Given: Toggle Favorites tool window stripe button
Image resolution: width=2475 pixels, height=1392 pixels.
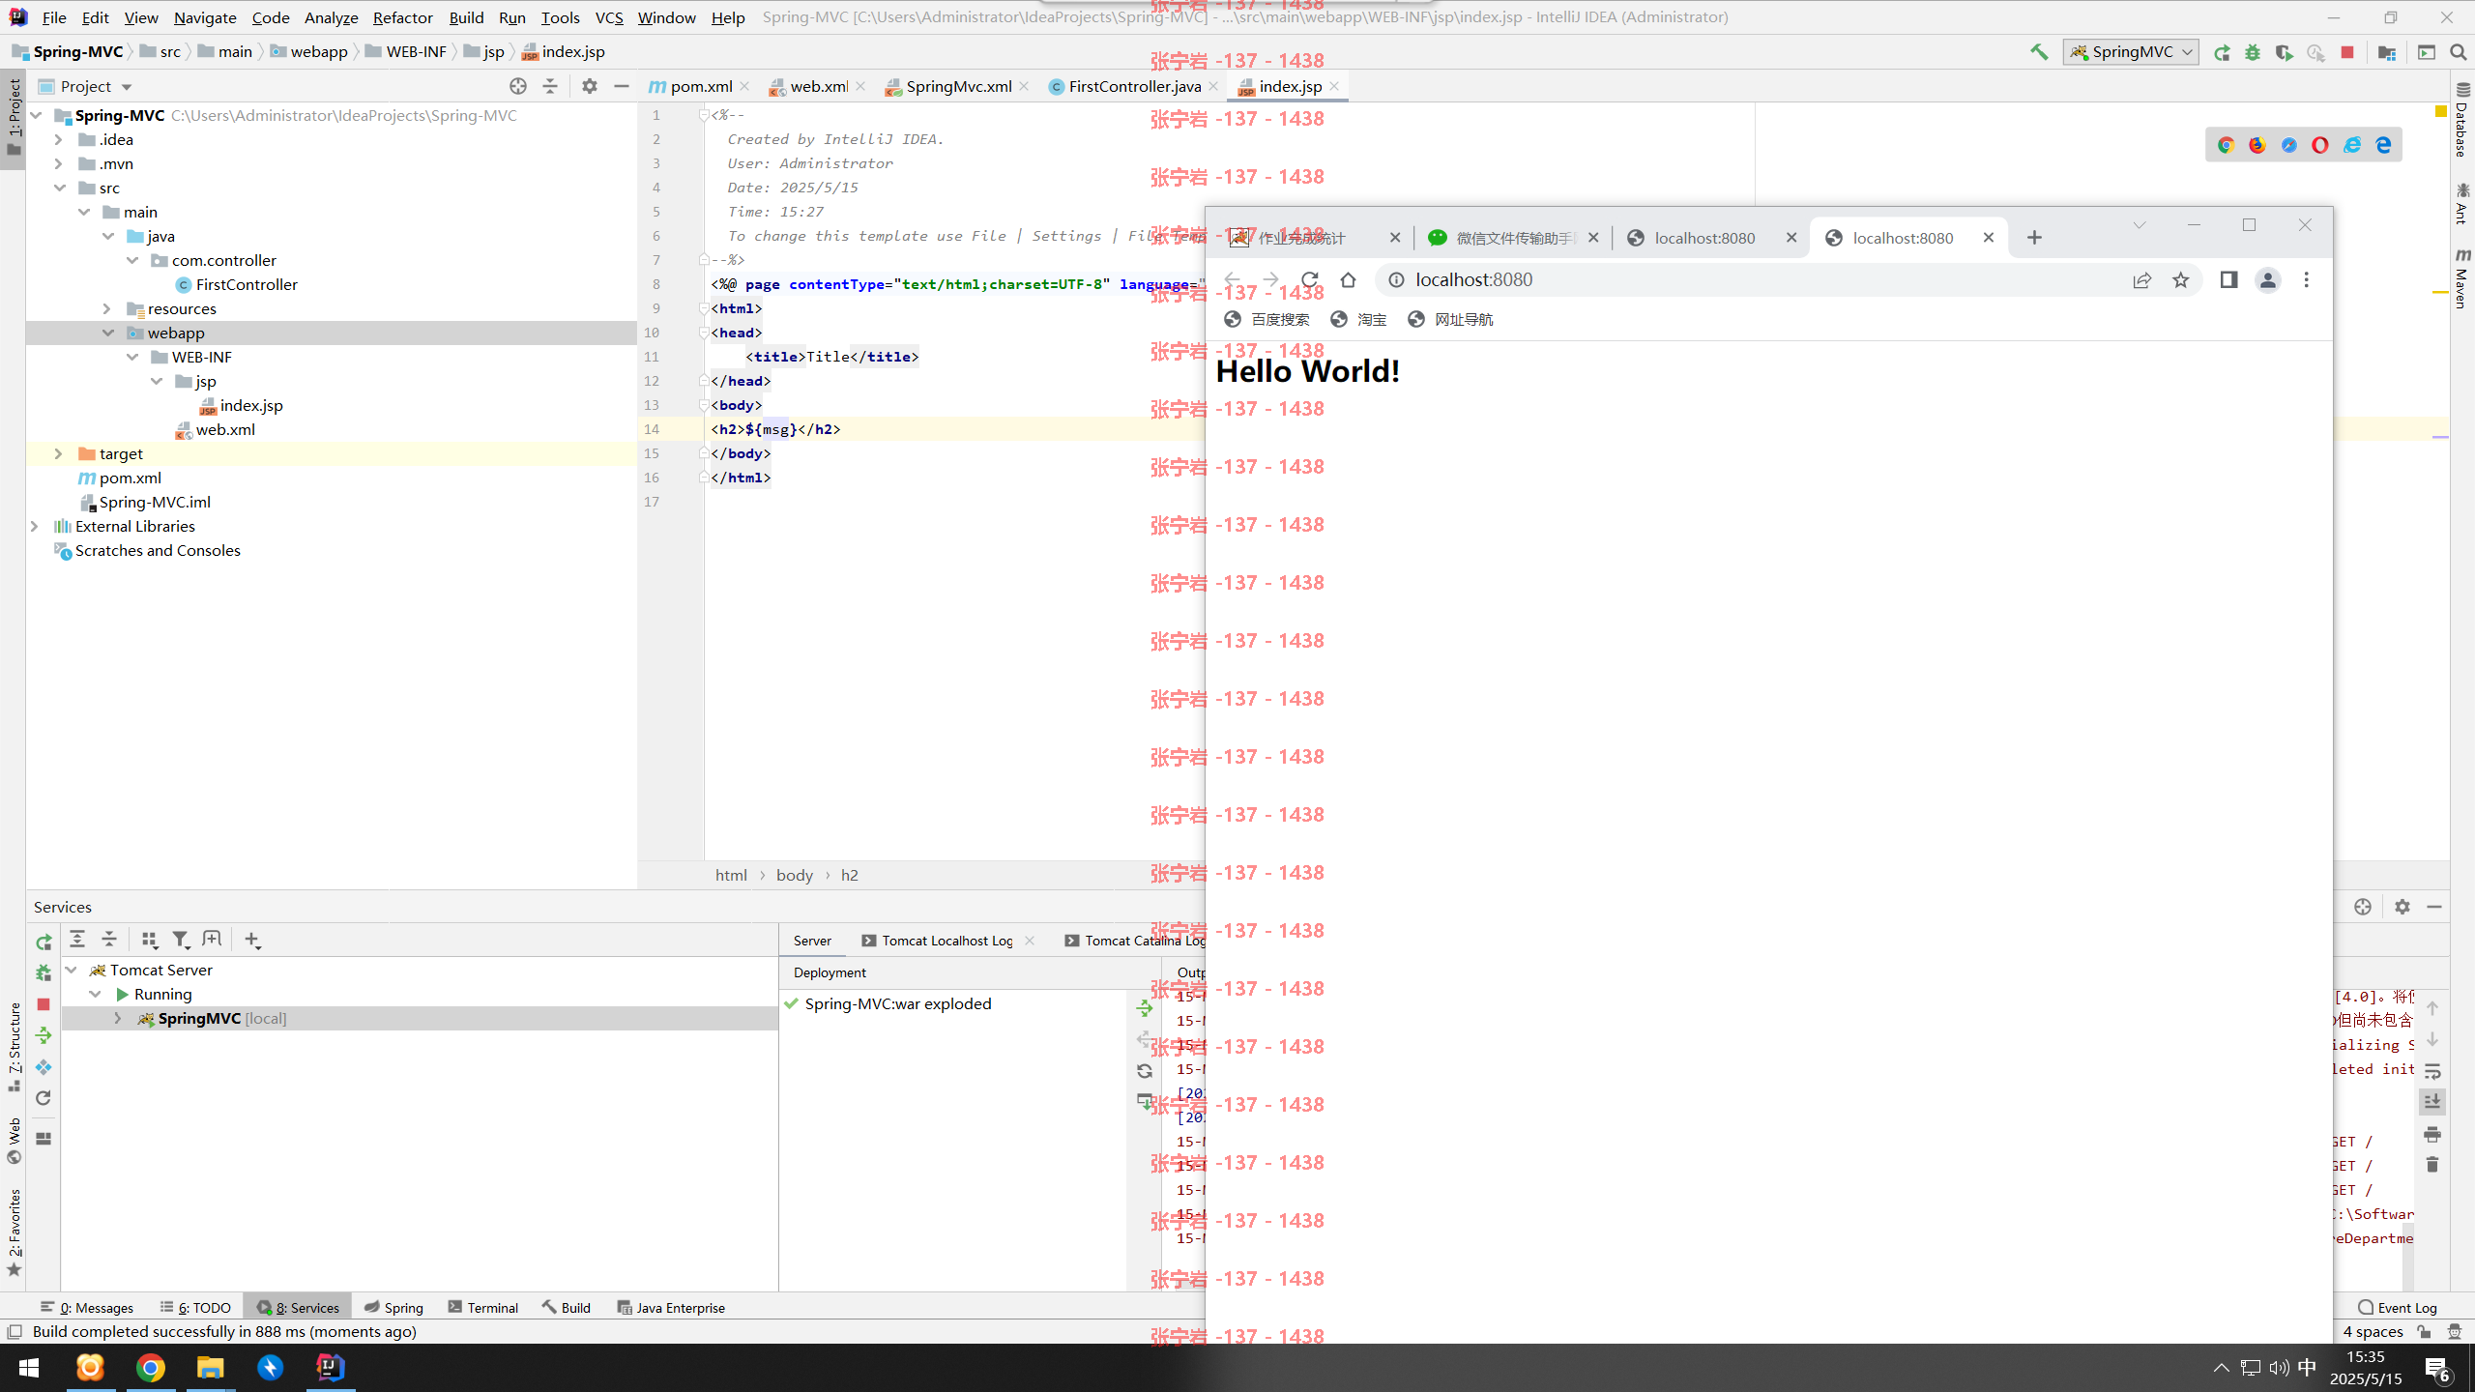Looking at the screenshot, I should [x=14, y=1232].
